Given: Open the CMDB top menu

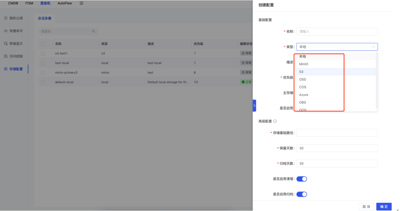Looking at the screenshot, I should tap(13, 3).
